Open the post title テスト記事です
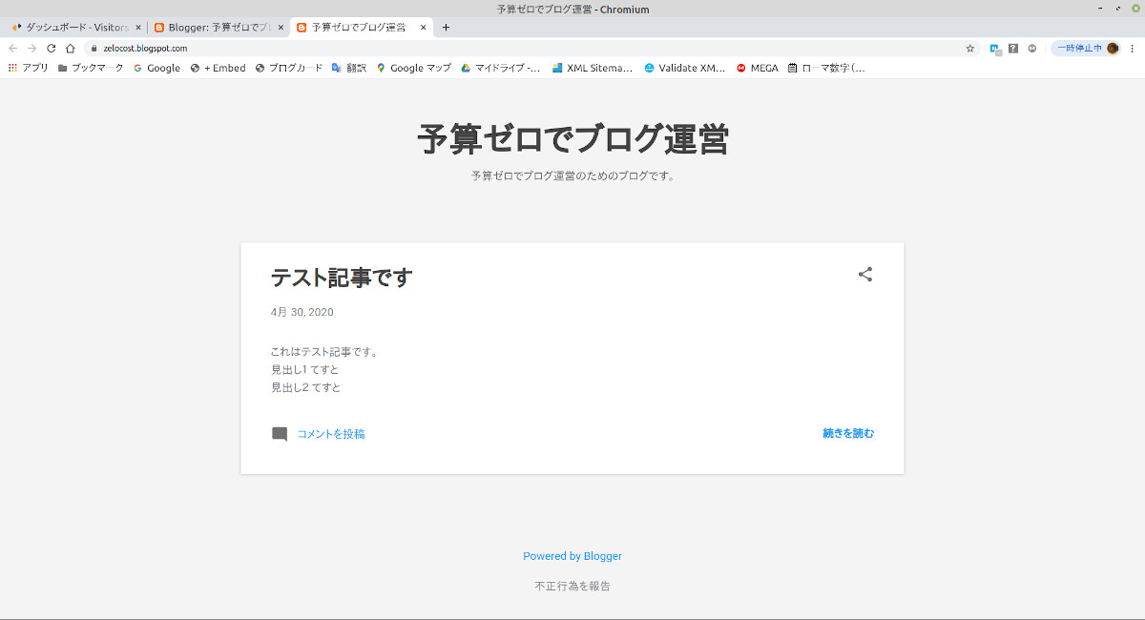Viewport: 1145px width, 620px height. (x=342, y=278)
